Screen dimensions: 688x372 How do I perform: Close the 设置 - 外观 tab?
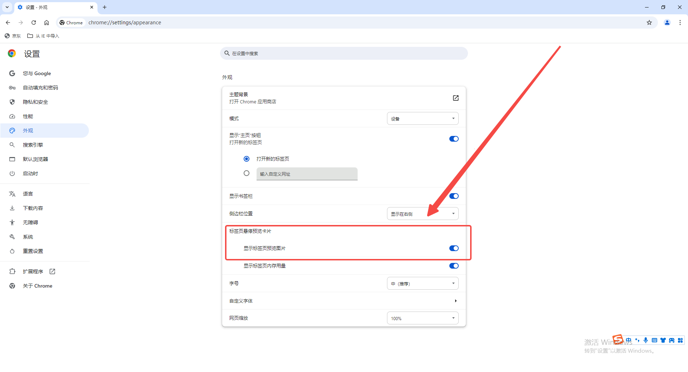tap(92, 7)
